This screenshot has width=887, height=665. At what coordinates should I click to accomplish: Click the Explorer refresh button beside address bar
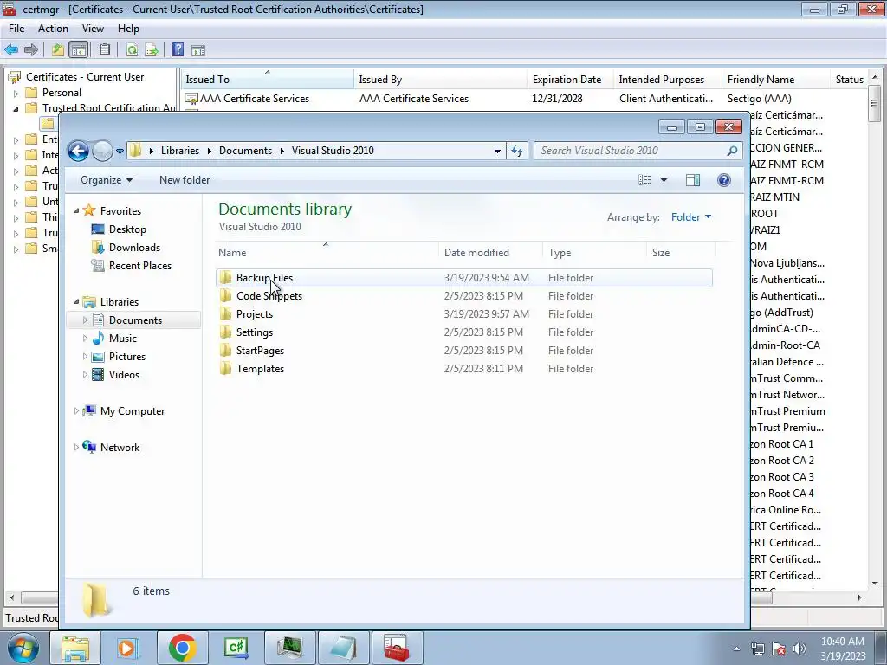click(517, 151)
